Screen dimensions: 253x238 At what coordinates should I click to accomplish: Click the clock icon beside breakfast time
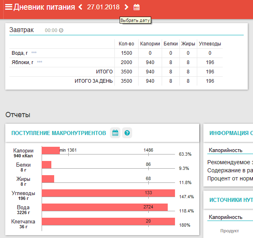(x=61, y=30)
